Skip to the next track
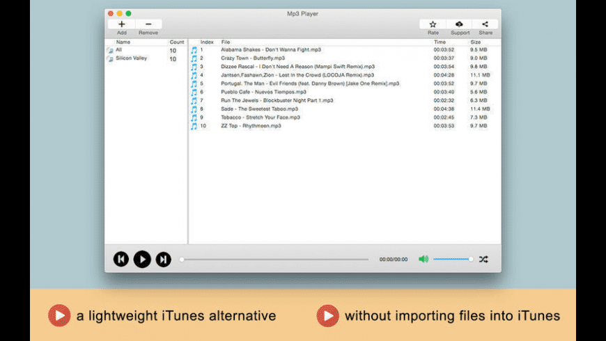Image resolution: width=606 pixels, height=341 pixels. click(x=164, y=259)
